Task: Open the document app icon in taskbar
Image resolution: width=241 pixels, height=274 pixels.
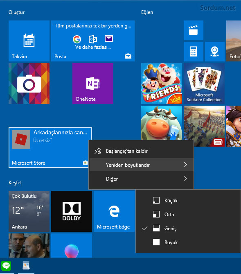Action: (26, 265)
